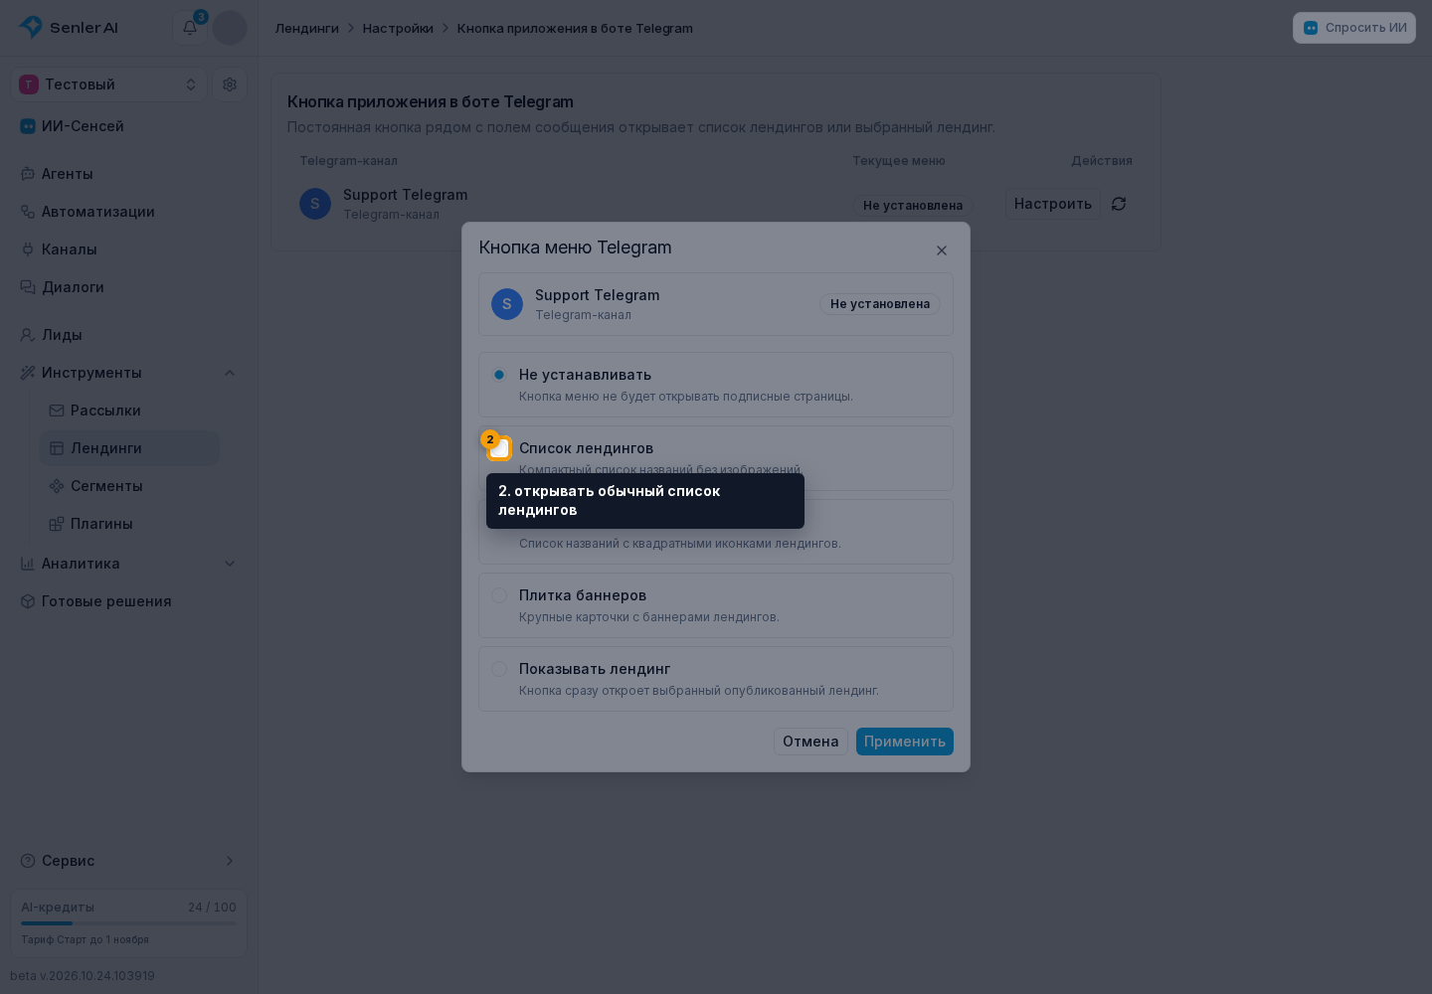Go to Диалоги in the sidebar
Image resolution: width=1432 pixels, height=994 pixels.
pyautogui.click(x=129, y=287)
